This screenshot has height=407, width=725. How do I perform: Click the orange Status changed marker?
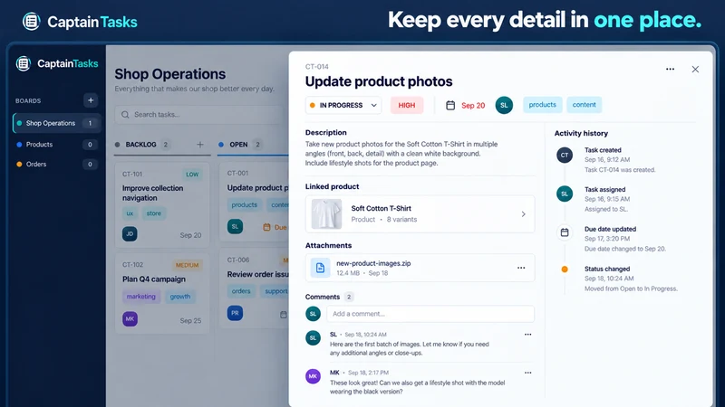click(x=565, y=270)
